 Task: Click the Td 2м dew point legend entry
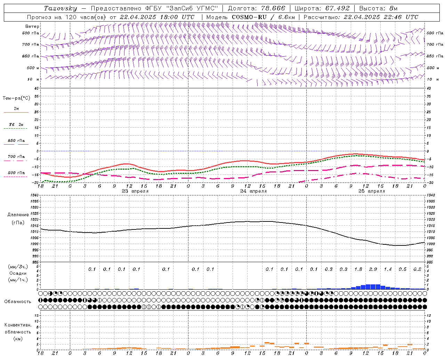tap(16, 124)
